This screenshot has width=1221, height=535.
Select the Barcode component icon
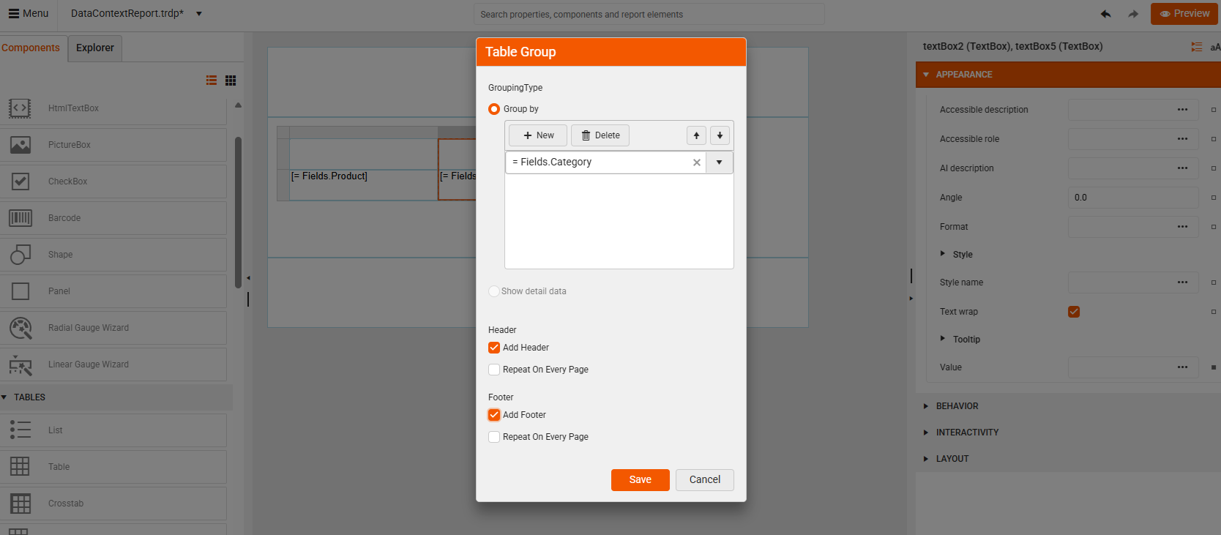[x=20, y=218]
